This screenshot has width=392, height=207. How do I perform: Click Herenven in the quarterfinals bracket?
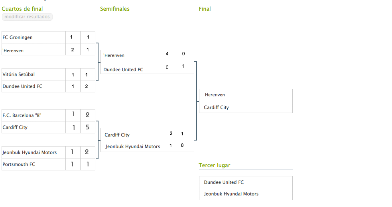point(14,50)
